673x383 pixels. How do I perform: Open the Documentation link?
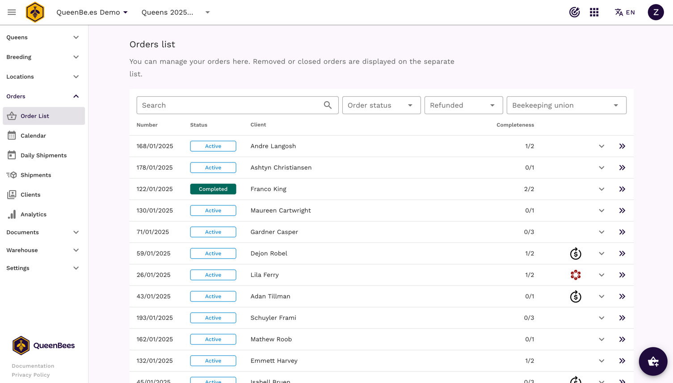pos(33,366)
